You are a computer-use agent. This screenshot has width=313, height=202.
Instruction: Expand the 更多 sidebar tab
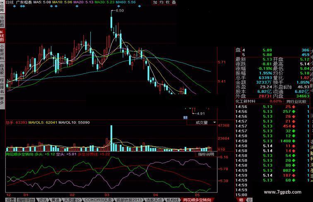tap(2, 102)
